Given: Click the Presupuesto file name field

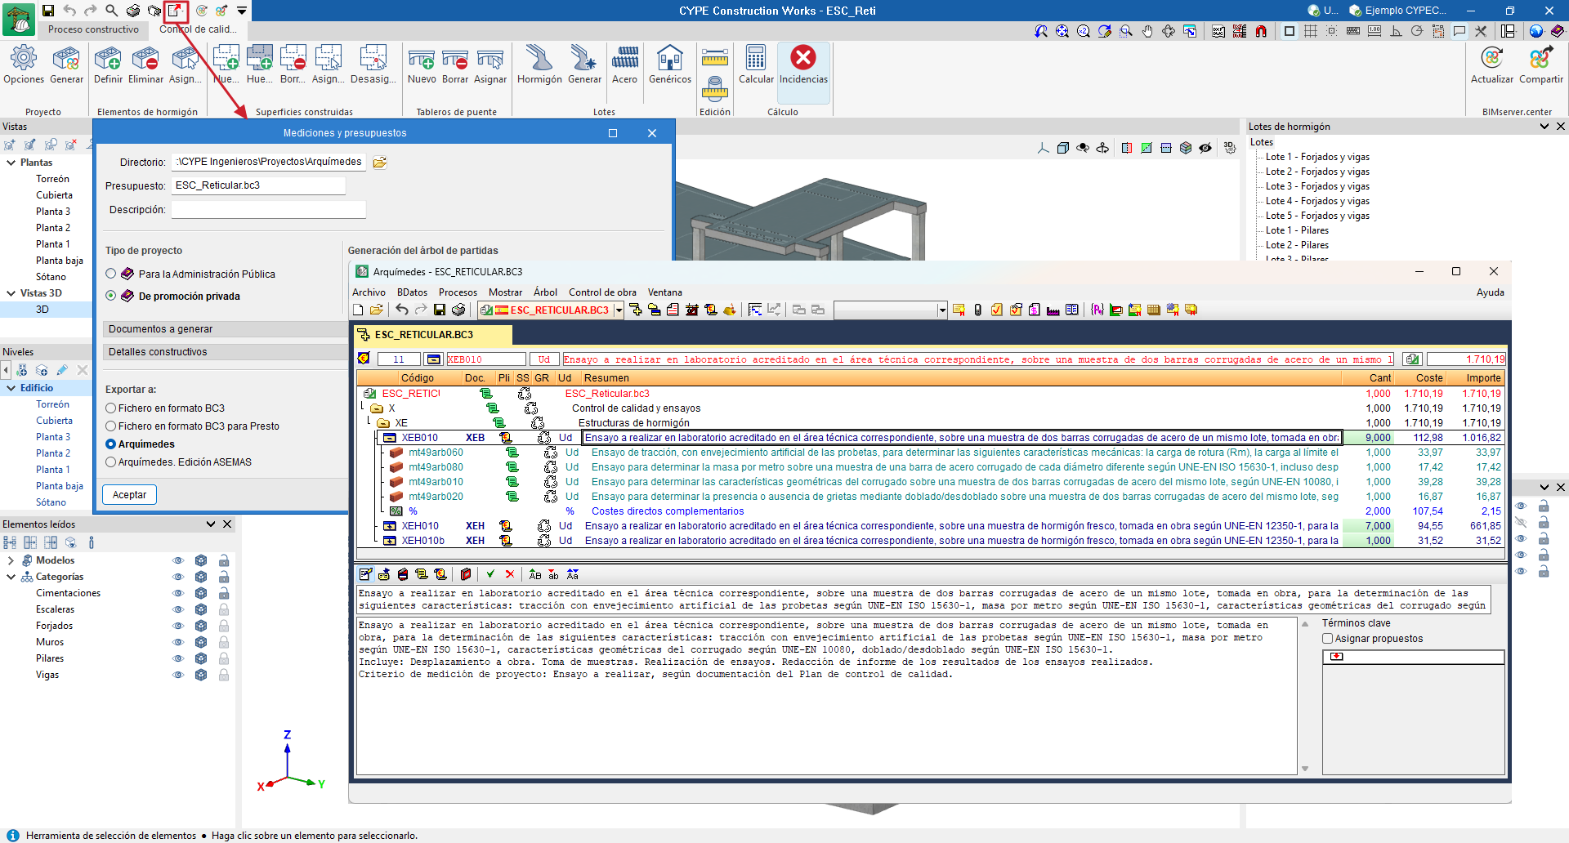Looking at the screenshot, I should pyautogui.click(x=258, y=185).
